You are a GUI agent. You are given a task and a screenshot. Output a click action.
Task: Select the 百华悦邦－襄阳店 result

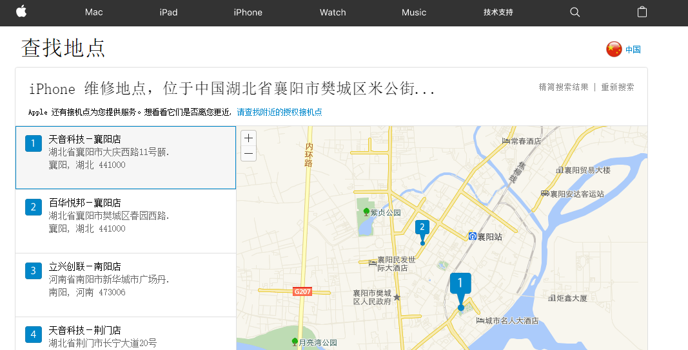pyautogui.click(x=126, y=221)
